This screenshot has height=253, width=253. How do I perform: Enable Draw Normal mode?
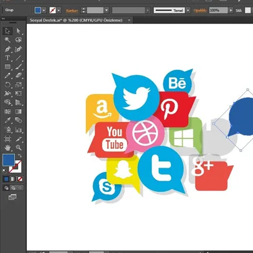6,188
